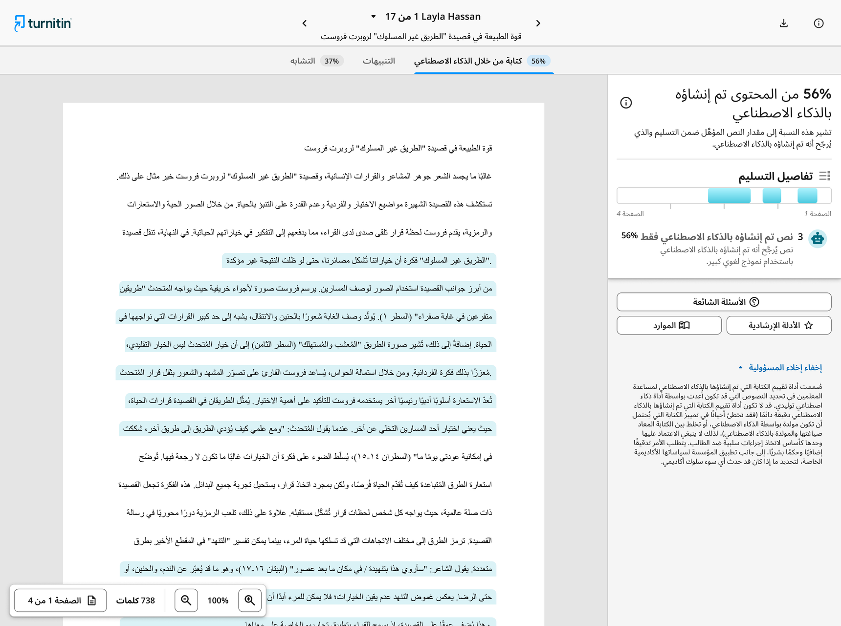Go to previous submission with left chevron
Image resolution: width=841 pixels, height=626 pixels.
tap(305, 23)
